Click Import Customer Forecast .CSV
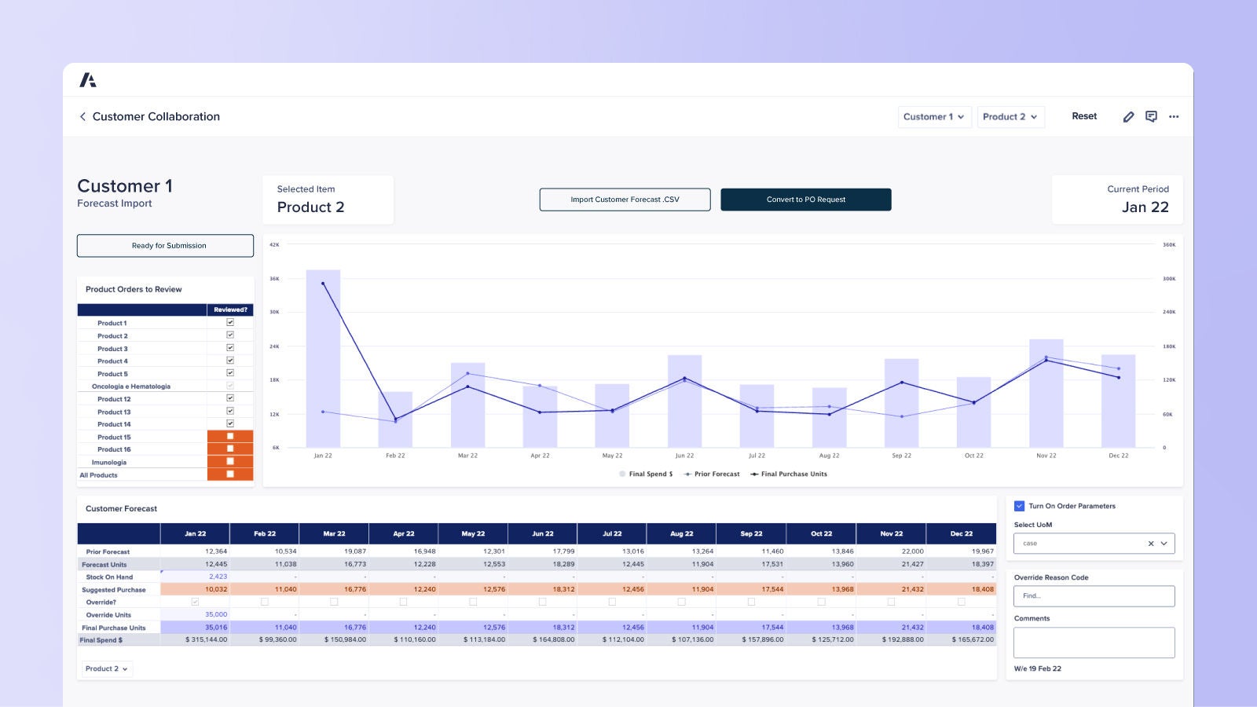 click(624, 199)
